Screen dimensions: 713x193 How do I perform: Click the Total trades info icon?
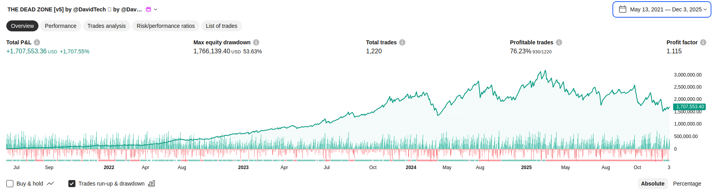tap(402, 42)
